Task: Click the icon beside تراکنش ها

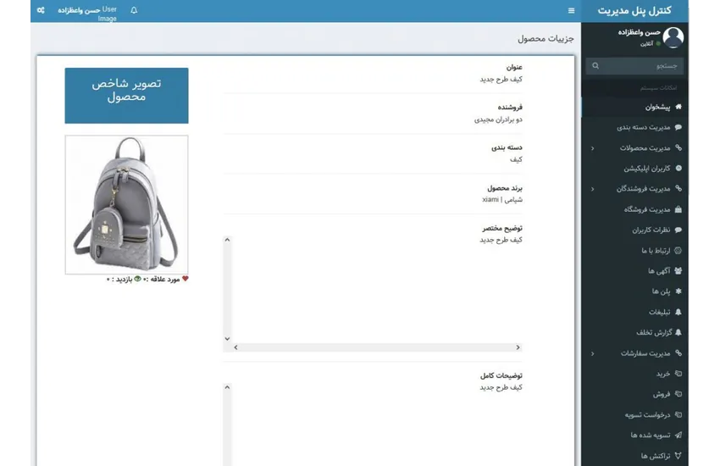Action: pos(678,456)
